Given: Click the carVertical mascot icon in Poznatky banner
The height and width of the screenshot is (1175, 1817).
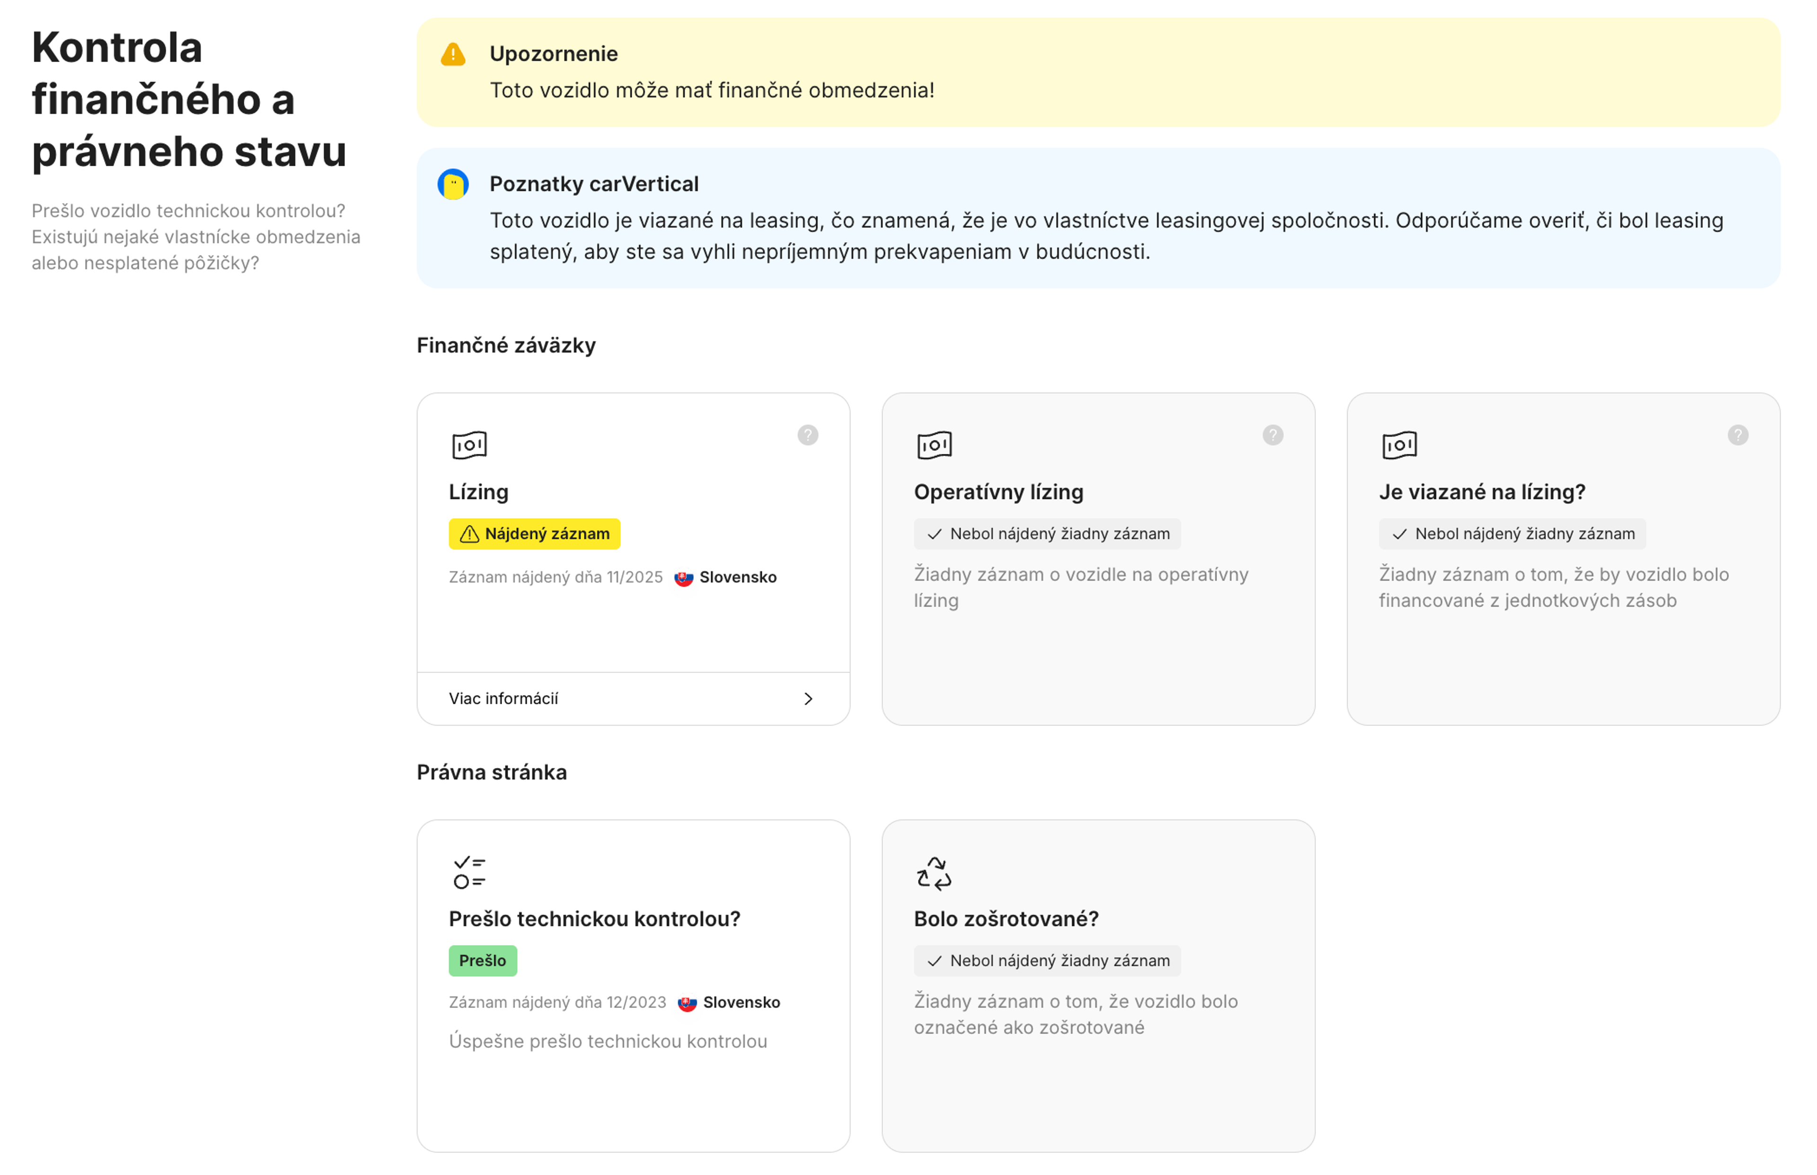Looking at the screenshot, I should tap(453, 184).
